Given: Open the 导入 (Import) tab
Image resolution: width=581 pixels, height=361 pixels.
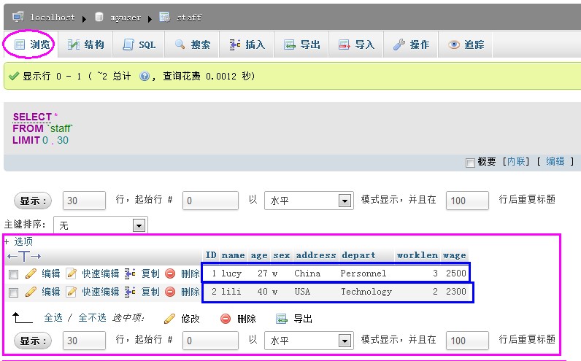Looking at the screenshot, I should point(356,44).
